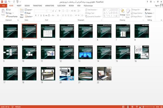Toggle Center alignment in Paragraph group
This screenshot has width=163, height=108.
pyautogui.click(x=66, y=15)
